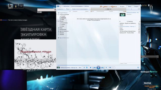Select track Warframe Soundtrack - Wake Up, T...
Screen dimensions: 161x90
130,26
